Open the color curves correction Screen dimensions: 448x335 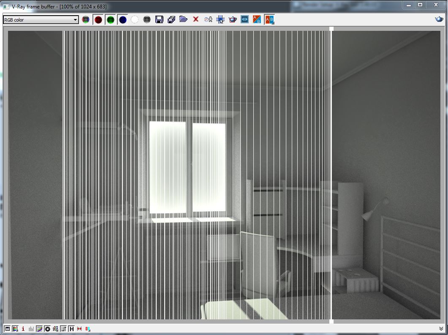coord(39,329)
